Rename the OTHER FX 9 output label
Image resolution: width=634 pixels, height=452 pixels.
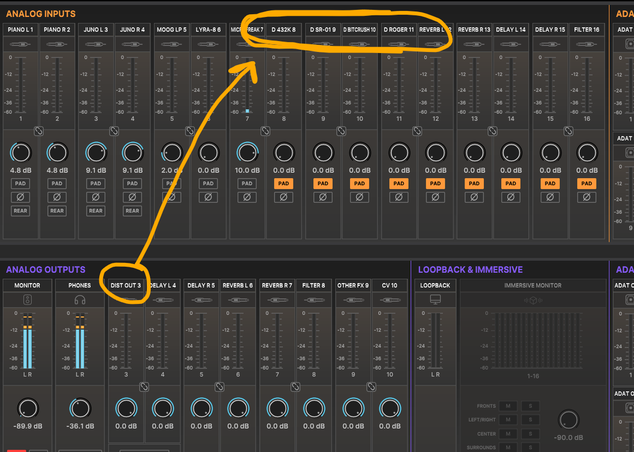tap(353, 285)
